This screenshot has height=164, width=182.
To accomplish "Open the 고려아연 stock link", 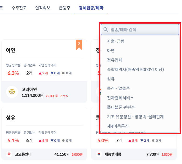I will (29, 89).
